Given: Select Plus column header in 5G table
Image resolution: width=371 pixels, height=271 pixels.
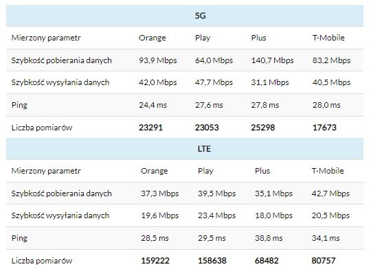Looking at the screenshot, I should click(258, 38).
